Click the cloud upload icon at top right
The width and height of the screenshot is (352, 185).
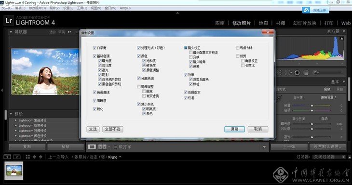tap(306, 10)
